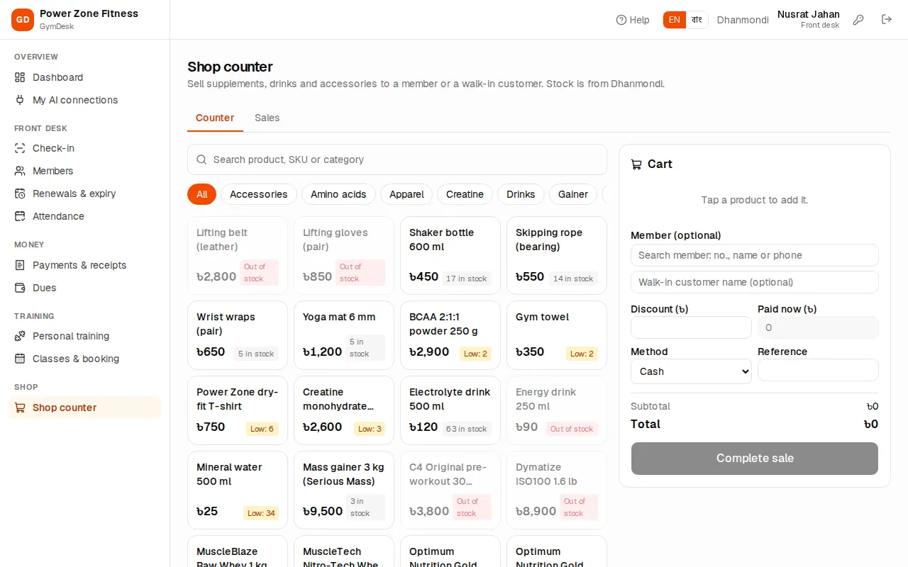
Task: Click the Classes & booking calendar icon
Action: point(20,359)
